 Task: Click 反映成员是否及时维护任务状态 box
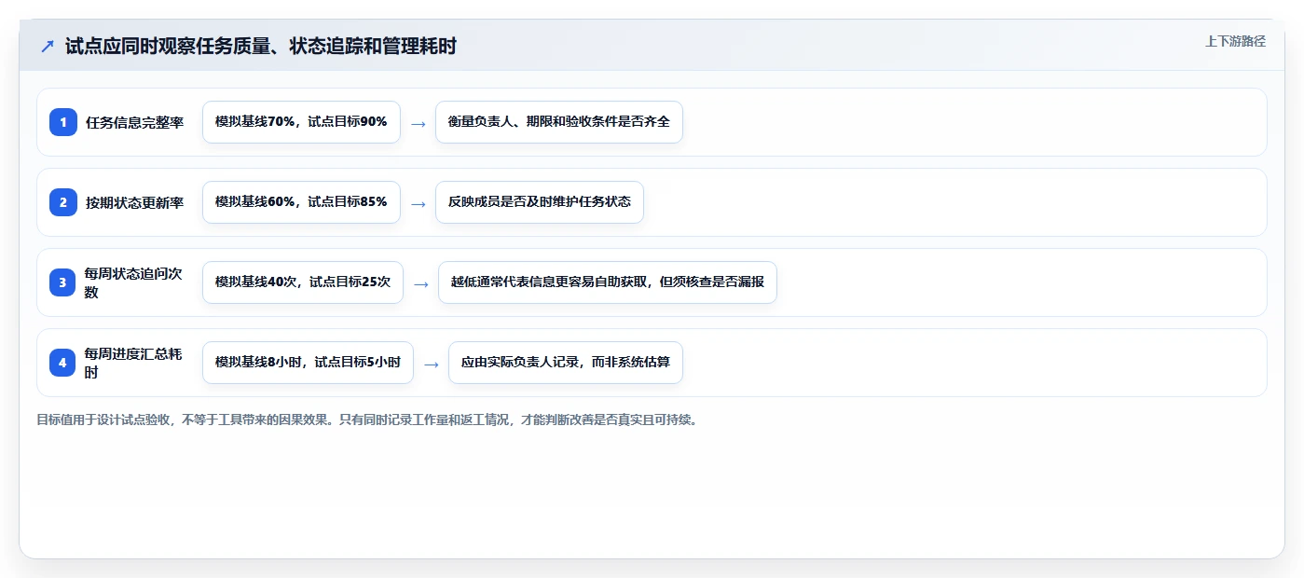tap(540, 202)
